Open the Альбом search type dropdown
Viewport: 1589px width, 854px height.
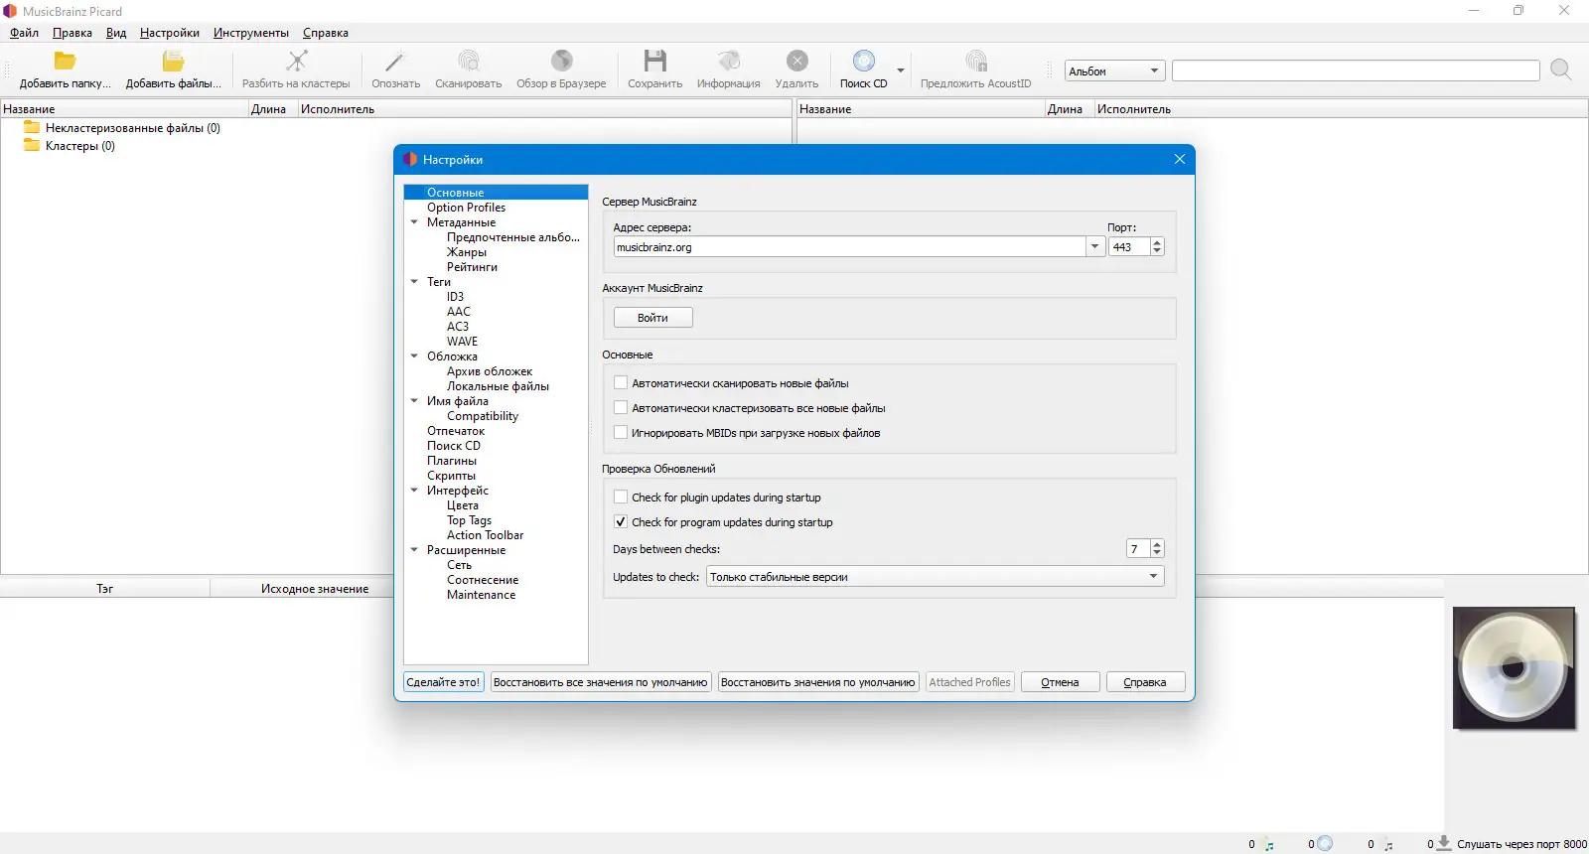(x=1114, y=71)
